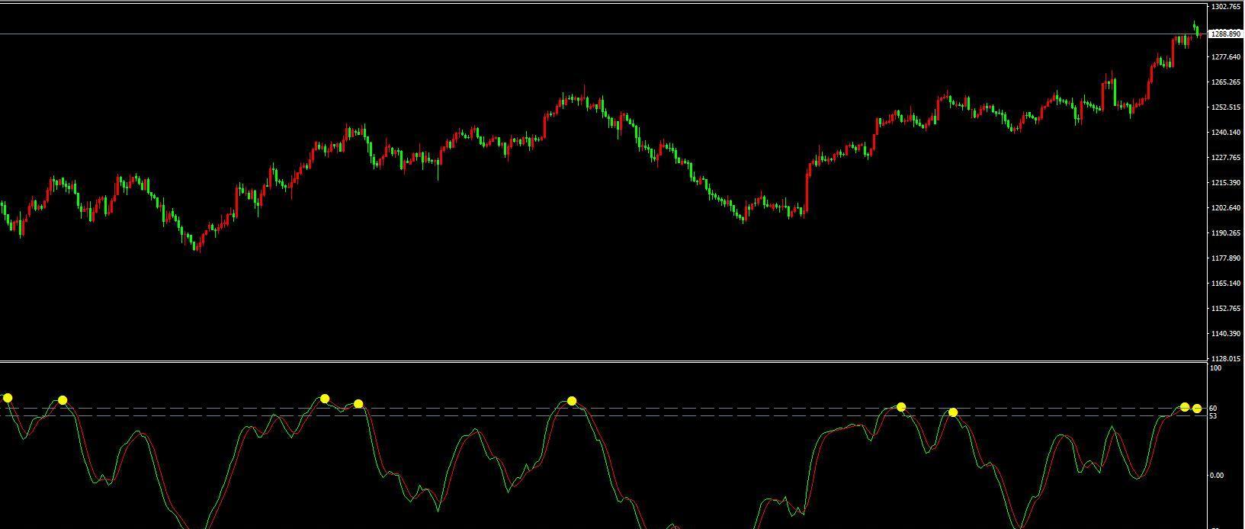Select the 1215.390 price scale value
Image resolution: width=1245 pixels, height=529 pixels.
pyautogui.click(x=1226, y=183)
